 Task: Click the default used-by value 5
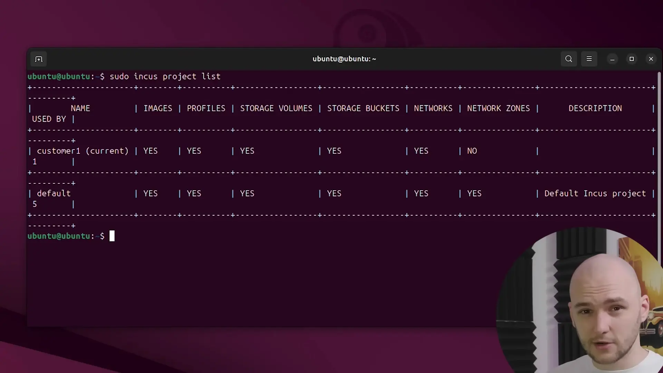[x=35, y=204]
